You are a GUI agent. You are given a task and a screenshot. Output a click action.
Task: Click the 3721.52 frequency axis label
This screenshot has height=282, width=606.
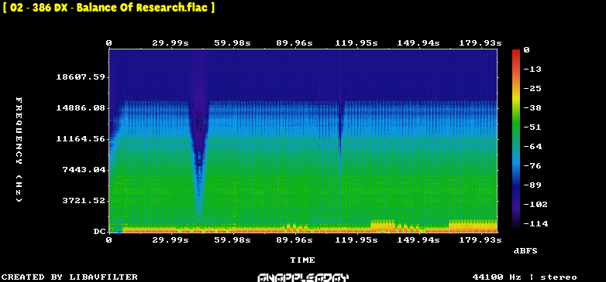pos(84,200)
